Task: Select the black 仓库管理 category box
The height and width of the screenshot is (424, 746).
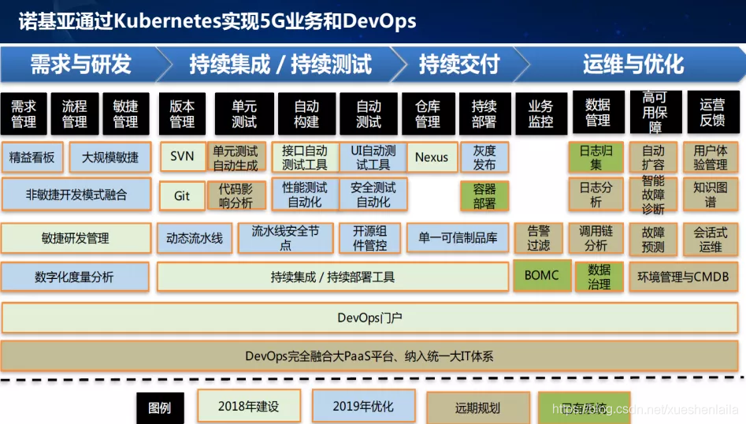Action: tap(428, 113)
